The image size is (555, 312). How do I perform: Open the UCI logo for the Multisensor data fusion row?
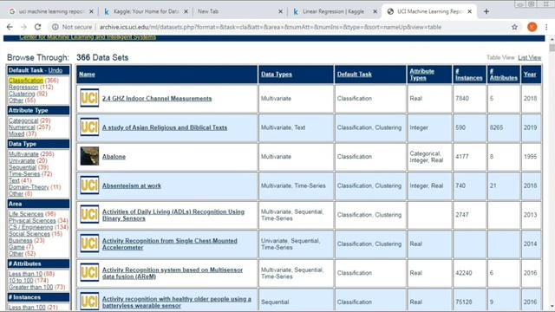89,272
